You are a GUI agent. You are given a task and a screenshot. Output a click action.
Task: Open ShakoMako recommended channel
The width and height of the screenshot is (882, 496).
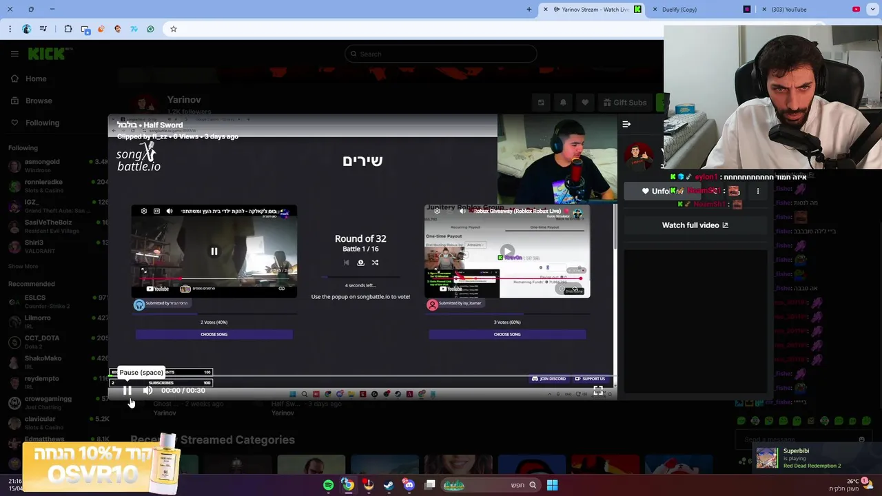tap(55, 362)
